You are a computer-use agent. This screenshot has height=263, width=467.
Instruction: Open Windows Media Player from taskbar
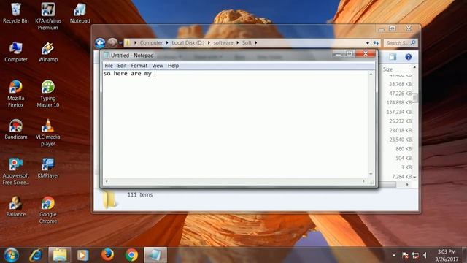(82, 255)
